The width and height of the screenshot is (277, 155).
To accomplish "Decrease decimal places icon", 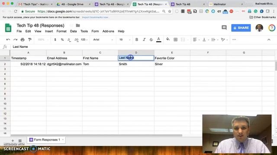I will (x=69, y=40).
